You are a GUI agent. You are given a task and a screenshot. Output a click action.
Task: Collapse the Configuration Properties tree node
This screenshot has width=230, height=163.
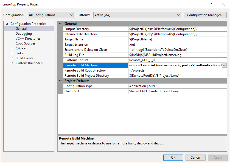tap(7, 24)
